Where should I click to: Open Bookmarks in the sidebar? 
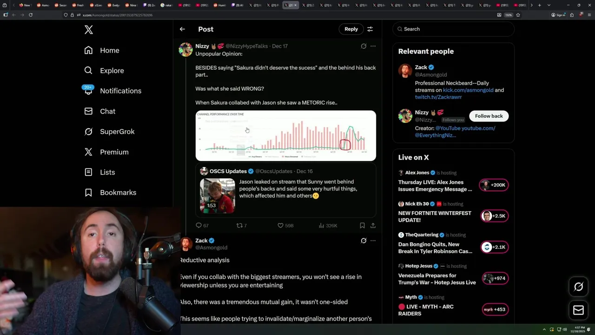tap(110, 193)
